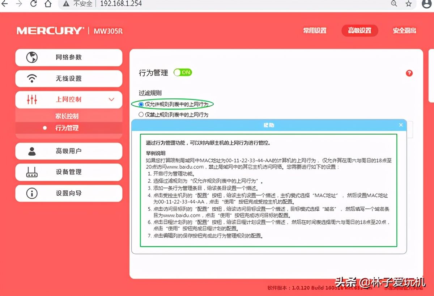Go to browser home icon
Viewport: 434px width, 296px height.
tap(48, 4)
